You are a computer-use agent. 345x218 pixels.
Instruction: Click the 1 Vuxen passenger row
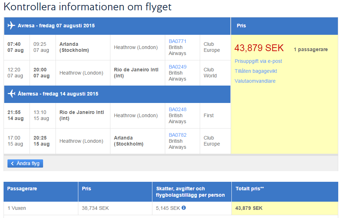[x=17, y=208]
